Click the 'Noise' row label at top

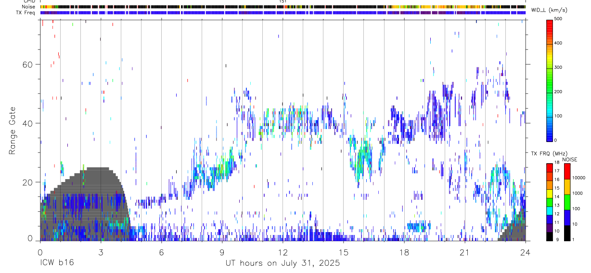(x=28, y=7)
